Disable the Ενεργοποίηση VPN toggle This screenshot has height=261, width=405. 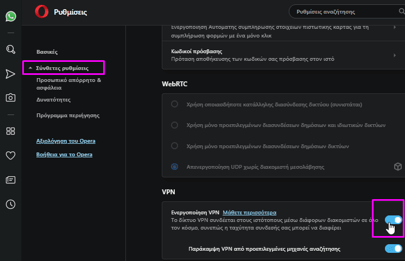[394, 220]
